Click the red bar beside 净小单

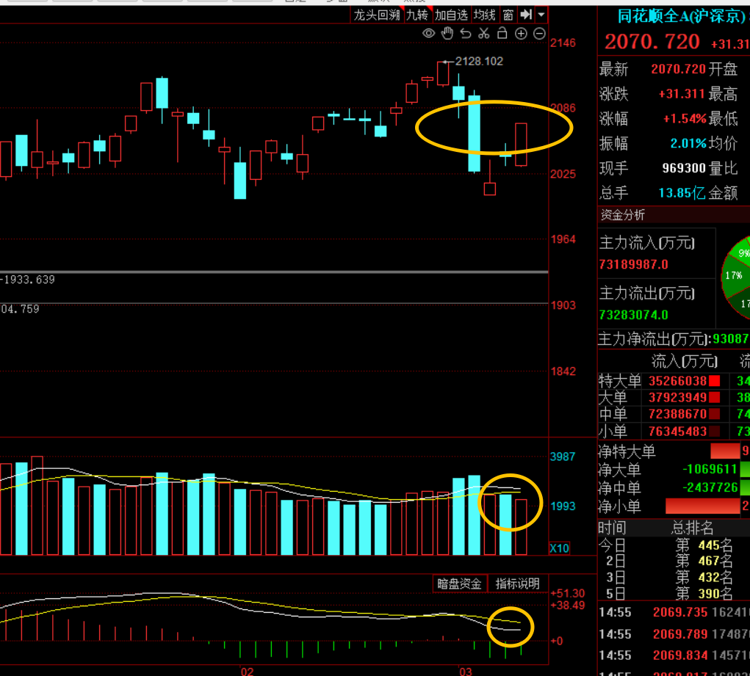pos(703,506)
